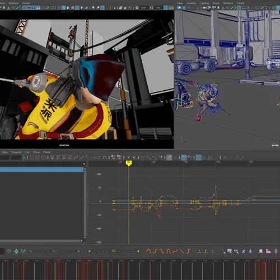The height and width of the screenshot is (280, 280).
Task: Select the orange step tangent icon
Action: pos(188,251)
